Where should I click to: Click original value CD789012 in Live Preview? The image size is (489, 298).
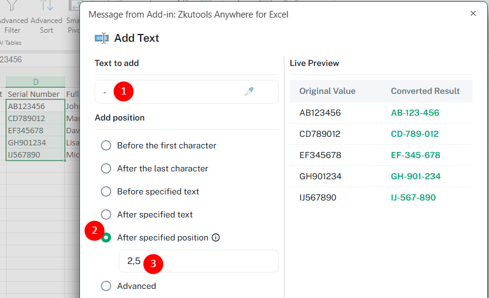[x=320, y=134]
